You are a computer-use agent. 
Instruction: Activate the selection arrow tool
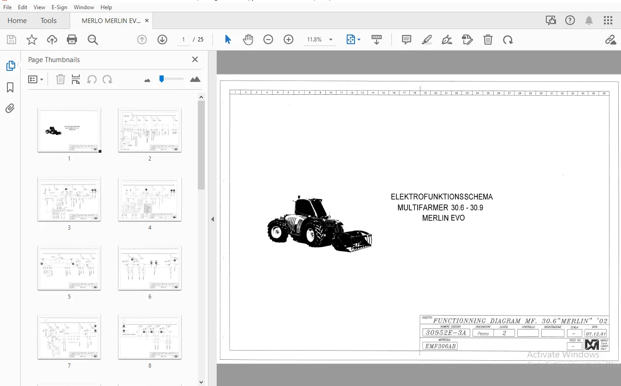pos(228,40)
